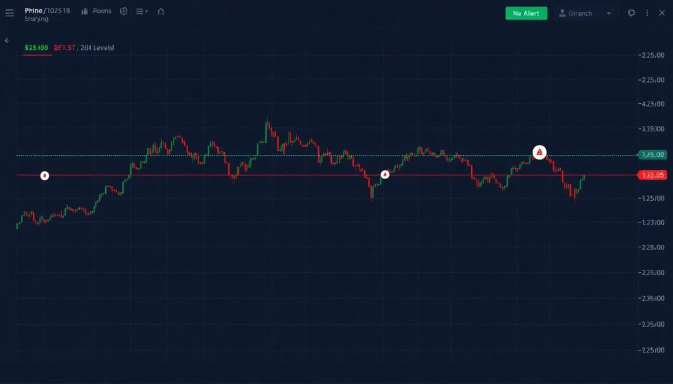Click the user avatar beside Dirench

pyautogui.click(x=562, y=12)
